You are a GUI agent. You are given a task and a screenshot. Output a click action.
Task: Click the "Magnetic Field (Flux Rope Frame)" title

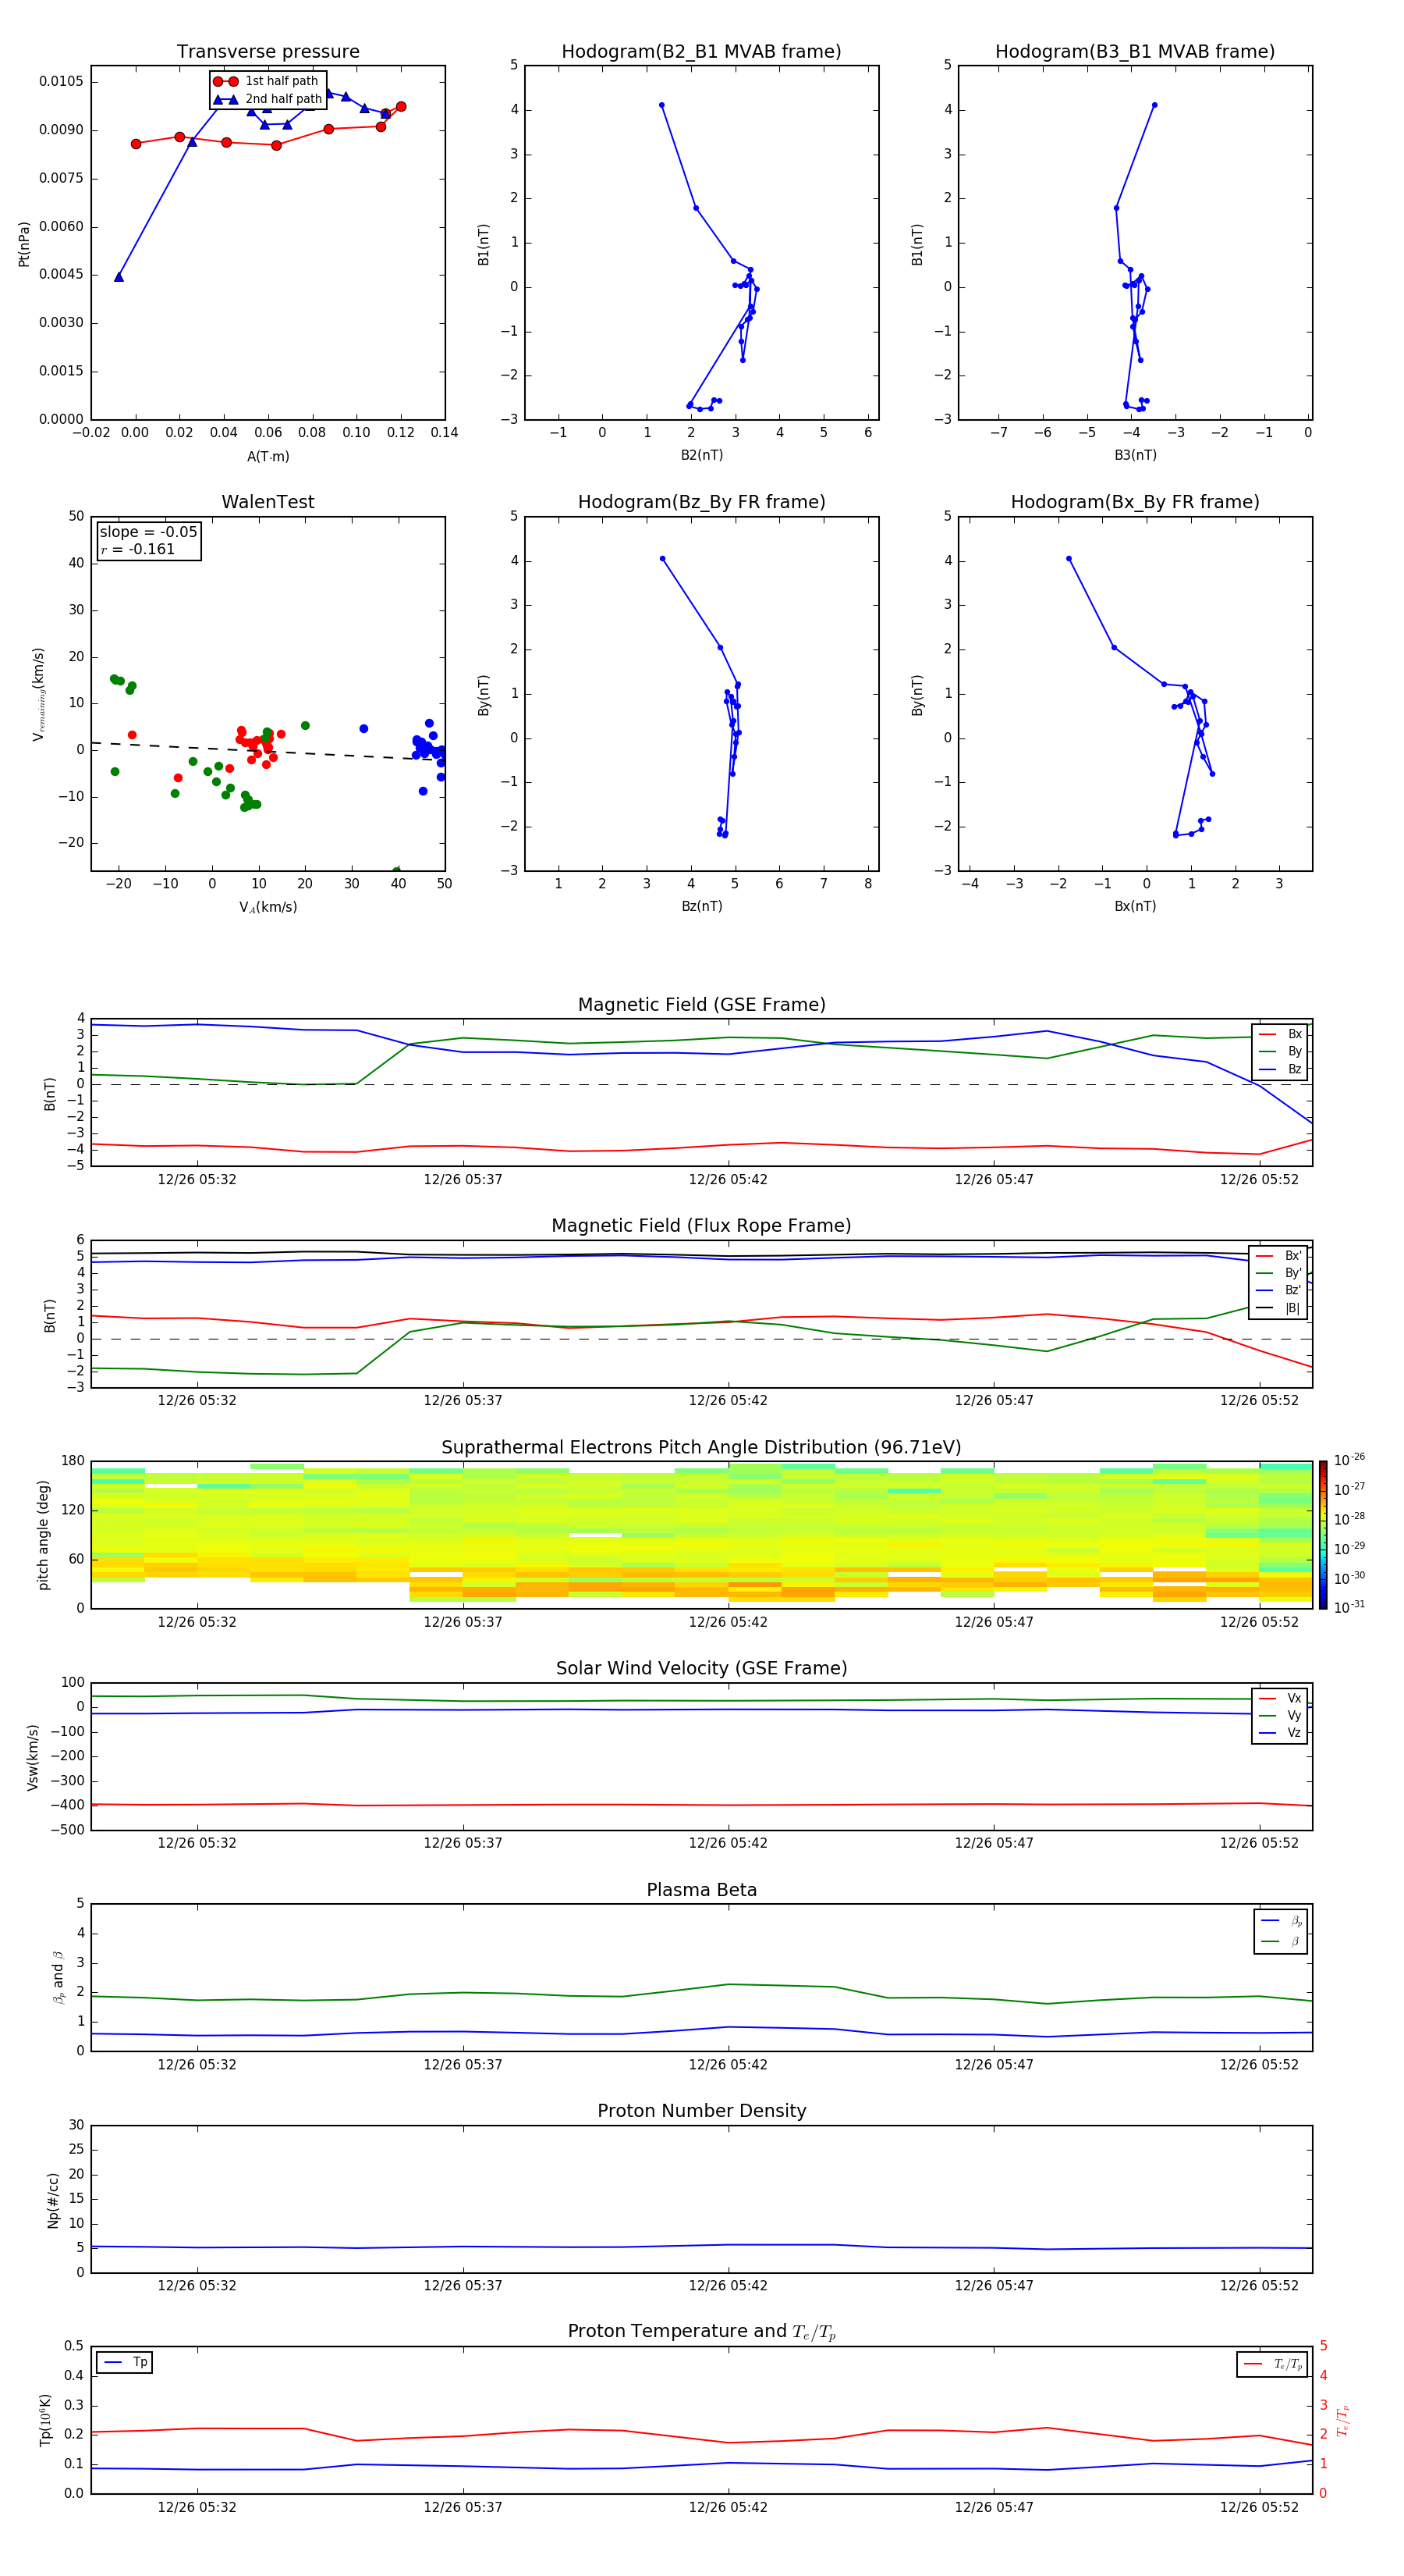tap(701, 1226)
